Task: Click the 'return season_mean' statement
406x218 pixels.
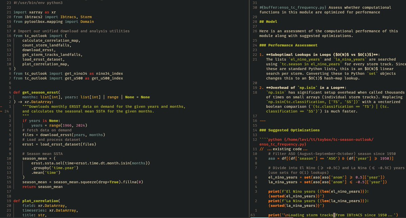Action: pyautogui.click(x=42, y=187)
